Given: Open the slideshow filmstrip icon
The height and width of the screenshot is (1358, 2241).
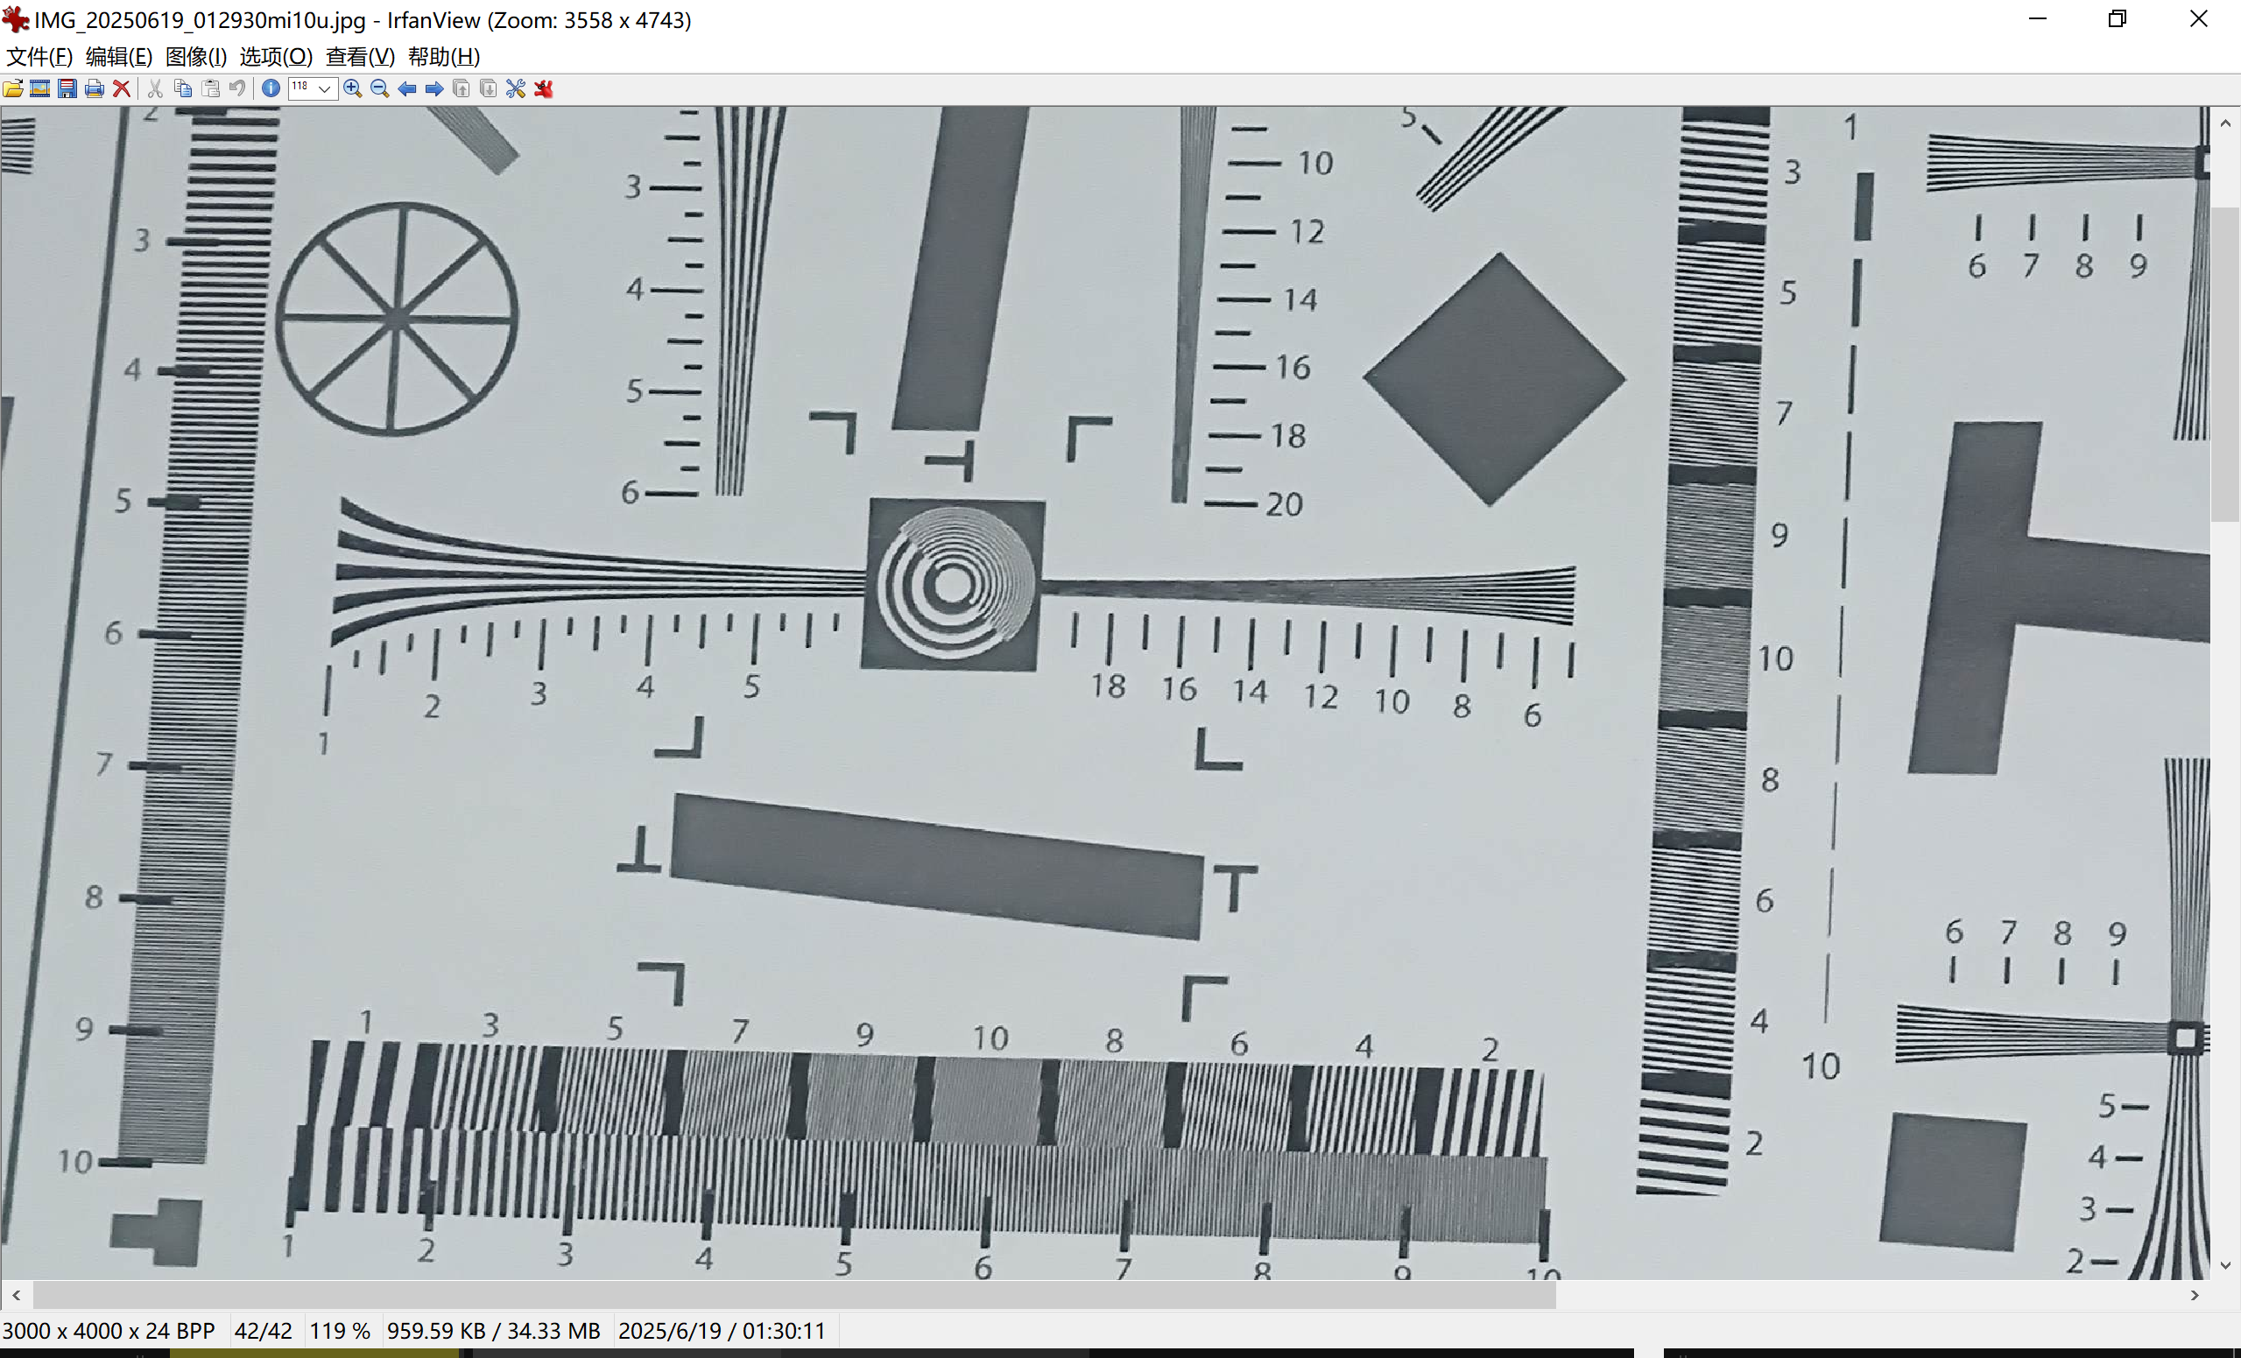Looking at the screenshot, I should point(40,88).
